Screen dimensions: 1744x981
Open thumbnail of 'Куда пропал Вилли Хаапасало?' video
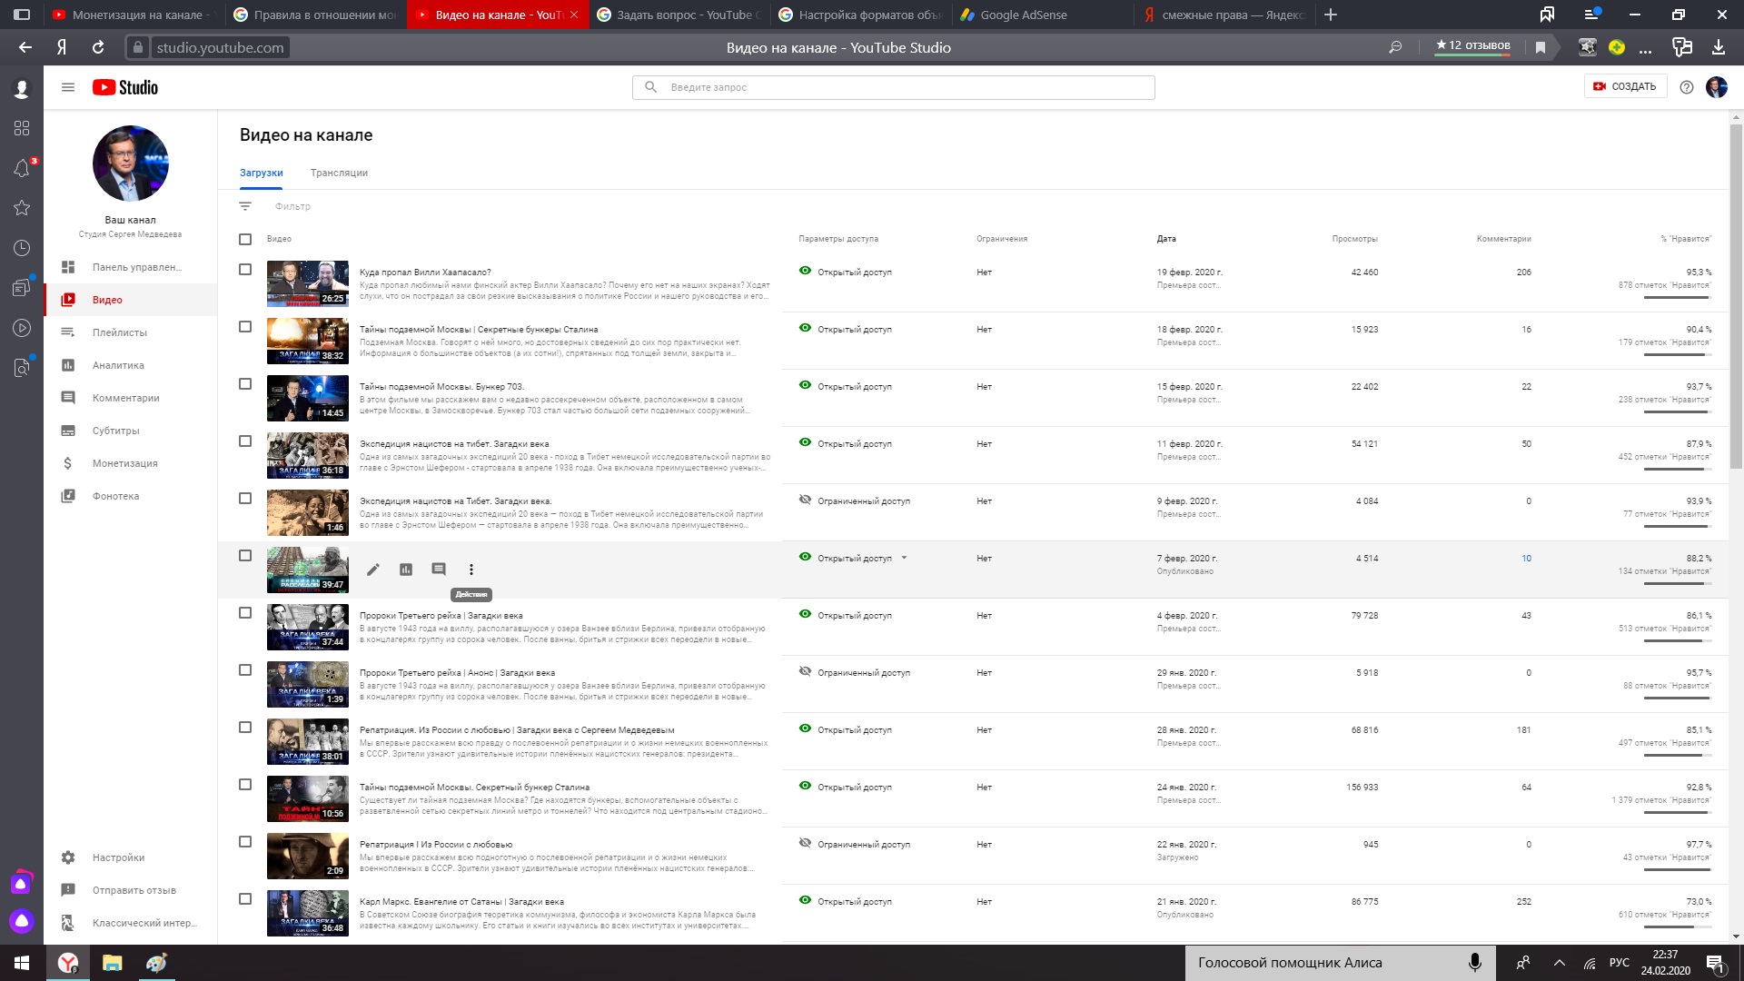(307, 283)
